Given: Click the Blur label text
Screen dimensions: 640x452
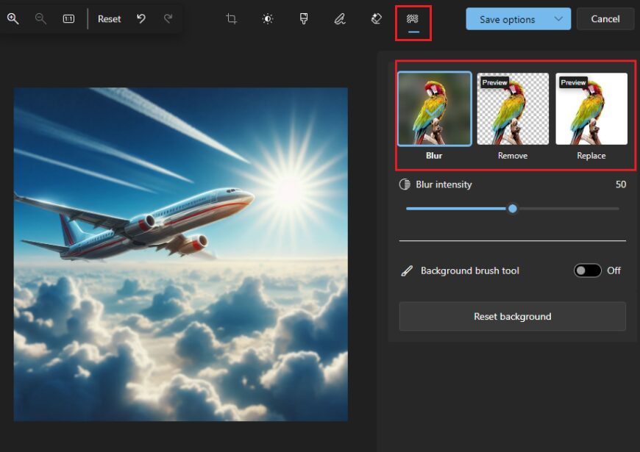Looking at the screenshot, I should click(x=434, y=156).
